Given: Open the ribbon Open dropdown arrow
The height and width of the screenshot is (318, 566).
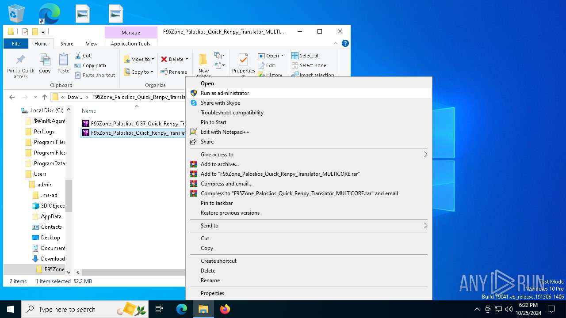Looking at the screenshot, I should [x=282, y=56].
